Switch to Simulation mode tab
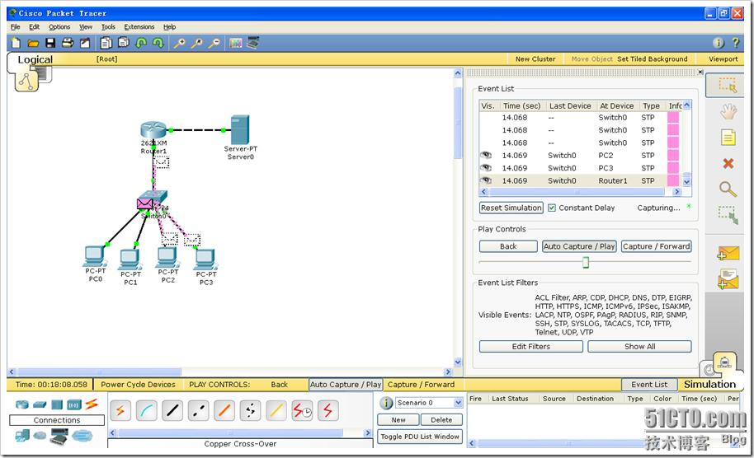Image resolution: width=754 pixels, height=458 pixels. (x=709, y=384)
